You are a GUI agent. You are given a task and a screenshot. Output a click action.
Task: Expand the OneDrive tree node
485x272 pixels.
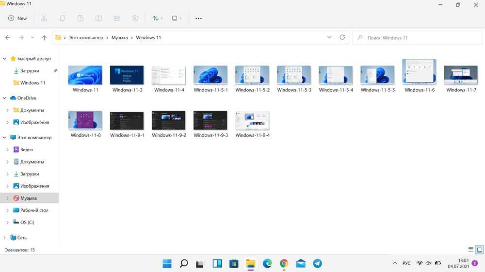coord(5,98)
